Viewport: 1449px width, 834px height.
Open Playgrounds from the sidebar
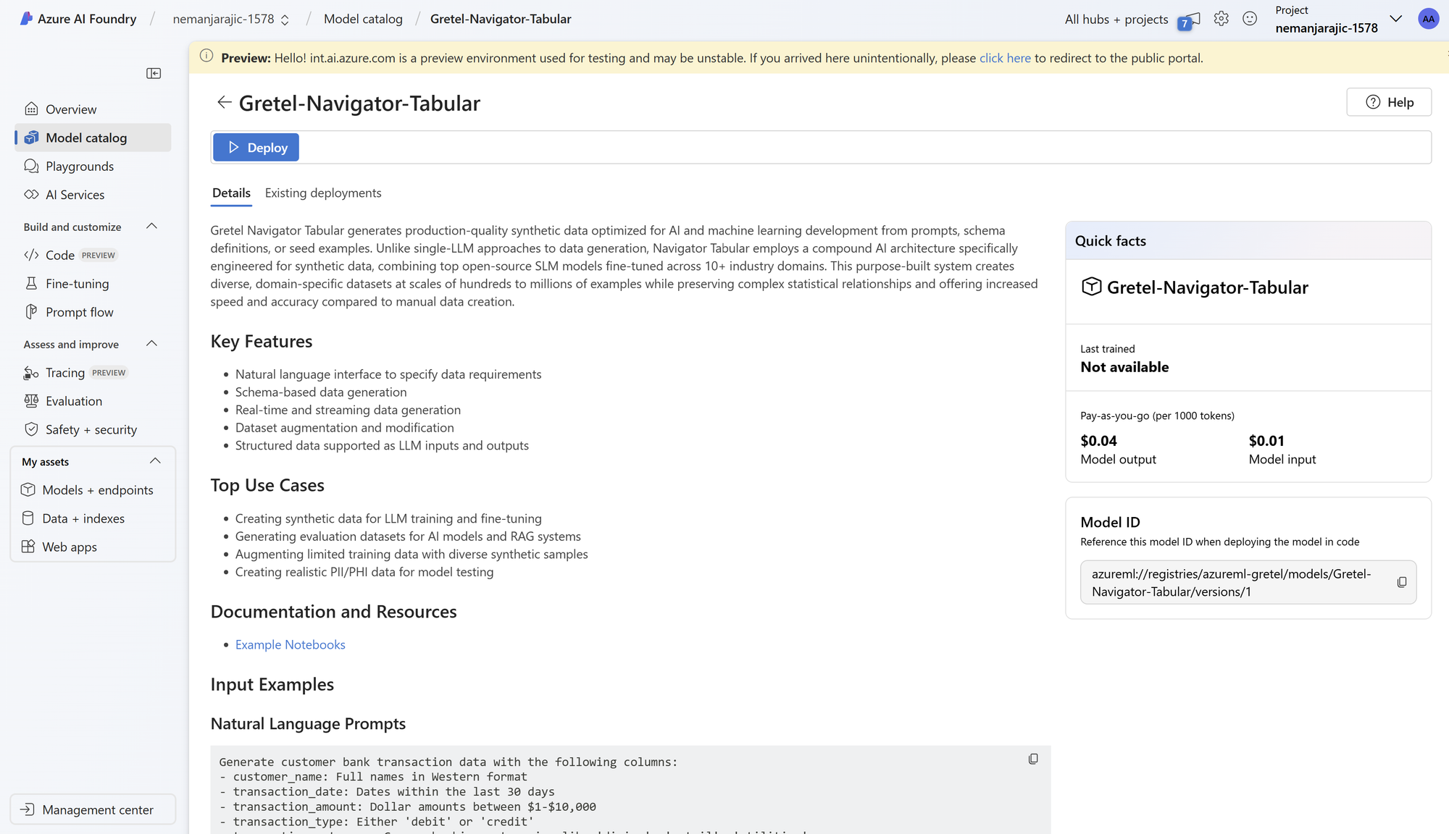click(93, 167)
